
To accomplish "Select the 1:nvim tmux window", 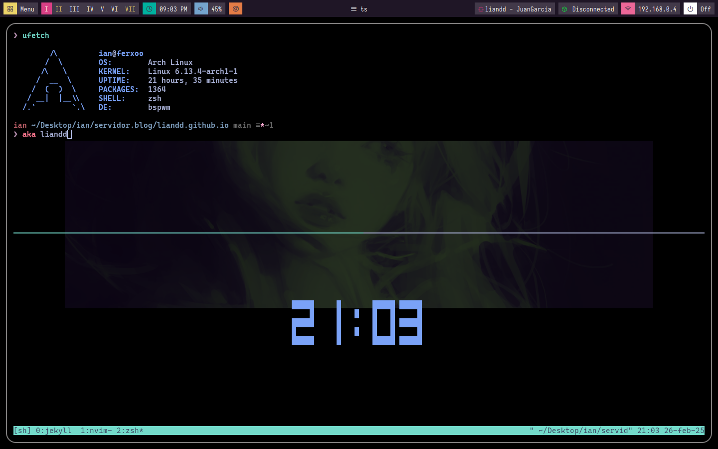I will tap(96, 431).
